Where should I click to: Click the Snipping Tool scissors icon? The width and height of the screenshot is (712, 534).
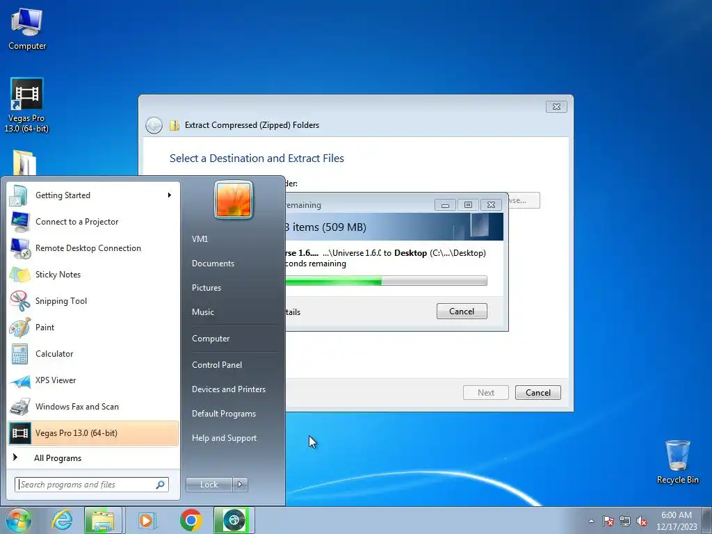point(20,301)
